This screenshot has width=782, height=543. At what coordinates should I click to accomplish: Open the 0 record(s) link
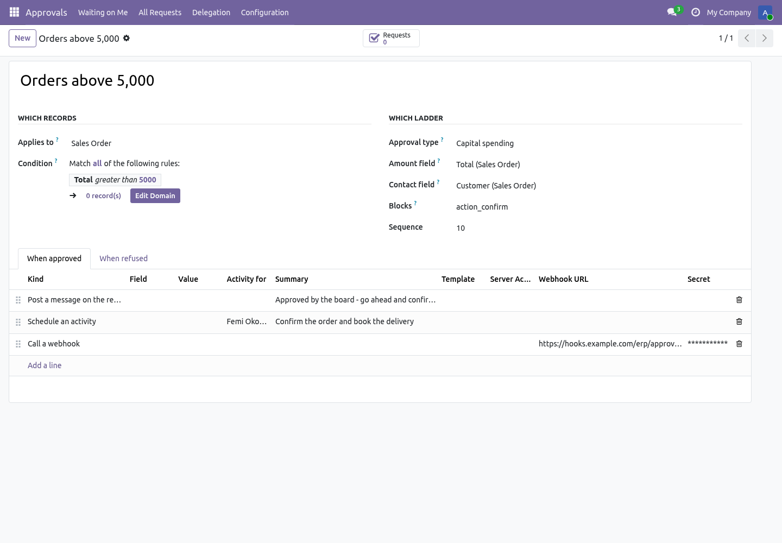[104, 195]
